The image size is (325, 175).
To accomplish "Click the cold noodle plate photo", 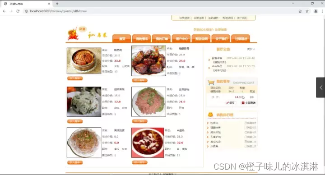I will [x=84, y=143].
